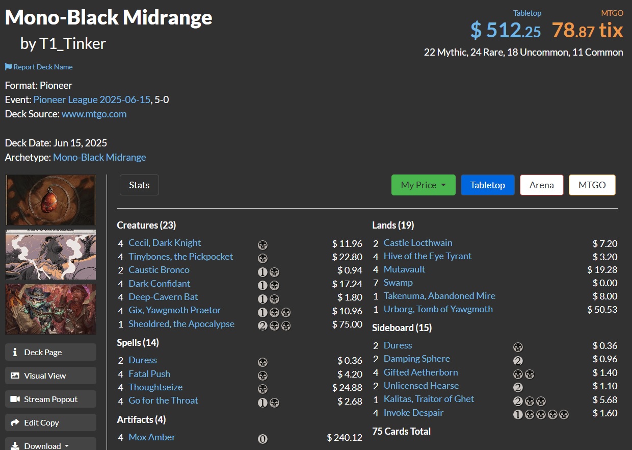Click the mana symbols beside Gifted Aetherborn
The image size is (632, 450).
point(523,374)
